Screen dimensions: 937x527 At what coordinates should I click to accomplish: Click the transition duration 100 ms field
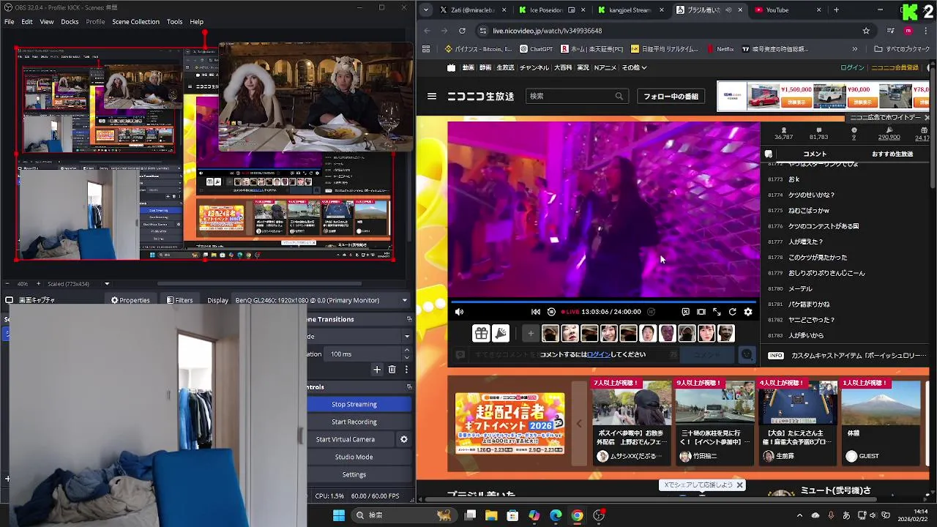pyautogui.click(x=363, y=354)
